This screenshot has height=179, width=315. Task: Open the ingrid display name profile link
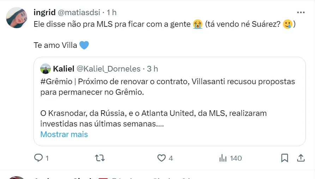pos(44,12)
